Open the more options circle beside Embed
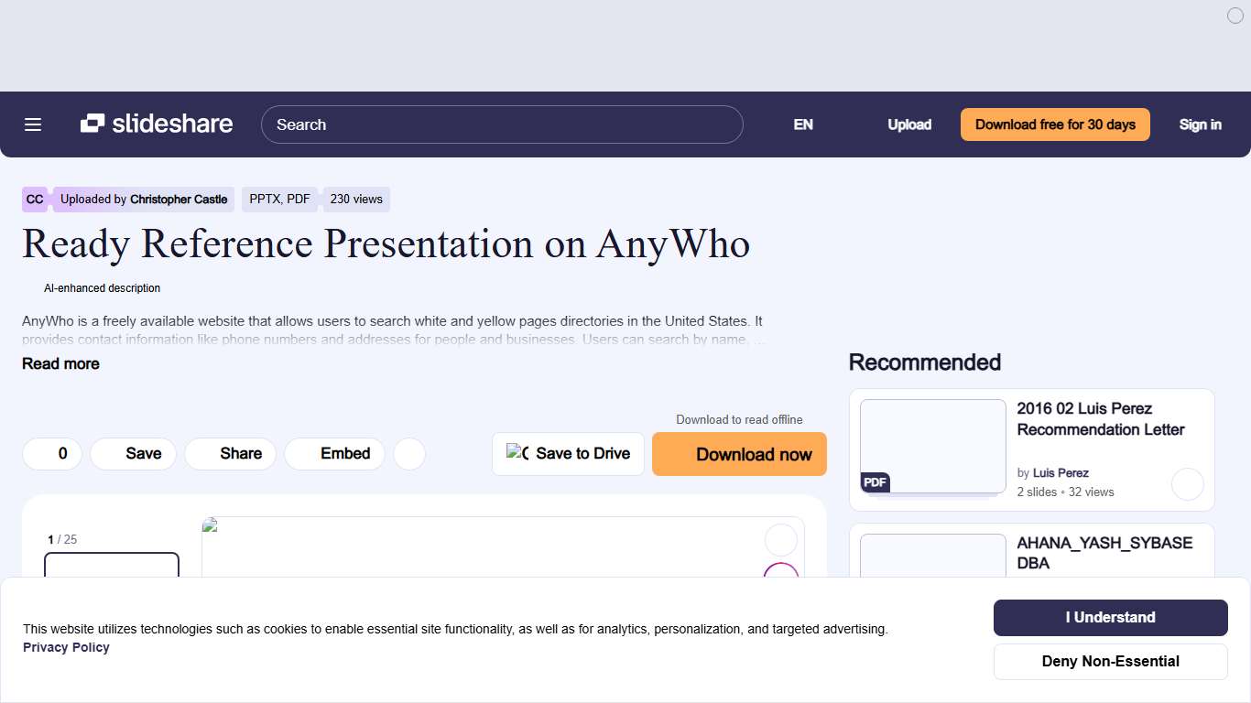Screen dimensions: 1251x703 click(409, 453)
